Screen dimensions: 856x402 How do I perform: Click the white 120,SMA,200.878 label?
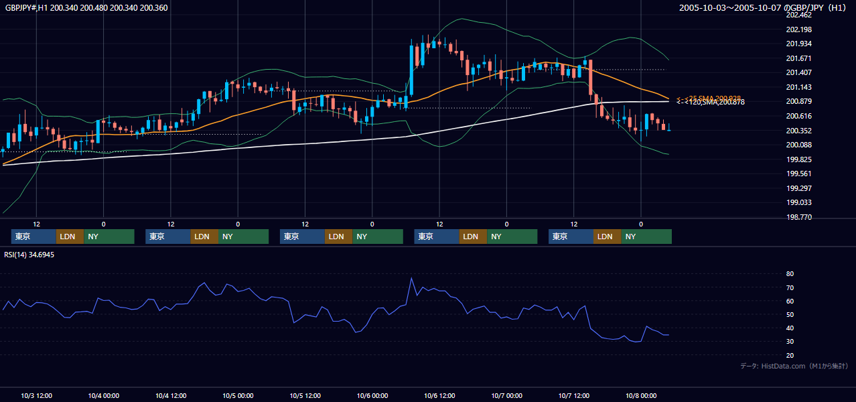710,103
